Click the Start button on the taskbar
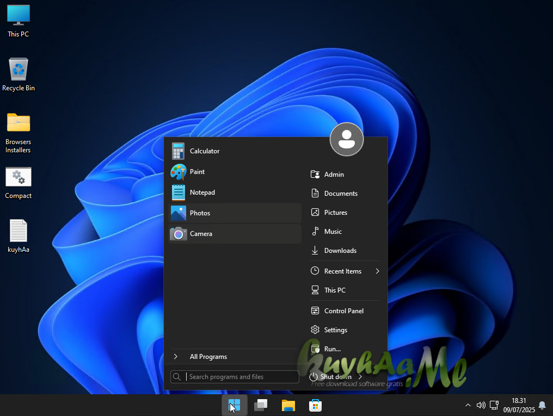Screen dimensions: 553x416 235,406
